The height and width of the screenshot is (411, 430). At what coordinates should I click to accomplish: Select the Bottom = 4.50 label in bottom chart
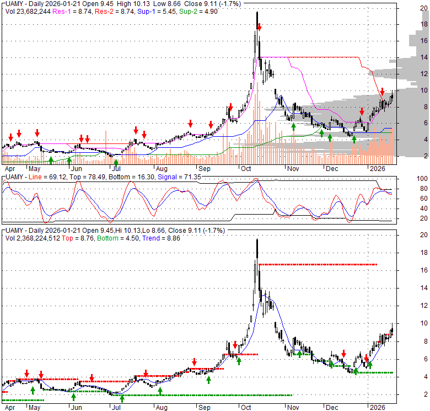tap(118, 238)
